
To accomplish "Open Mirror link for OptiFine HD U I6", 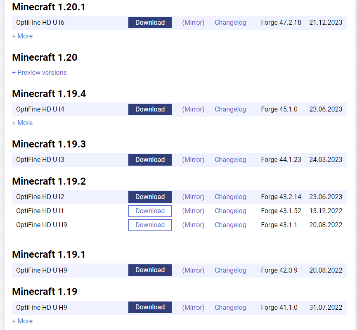I will coord(193,23).
